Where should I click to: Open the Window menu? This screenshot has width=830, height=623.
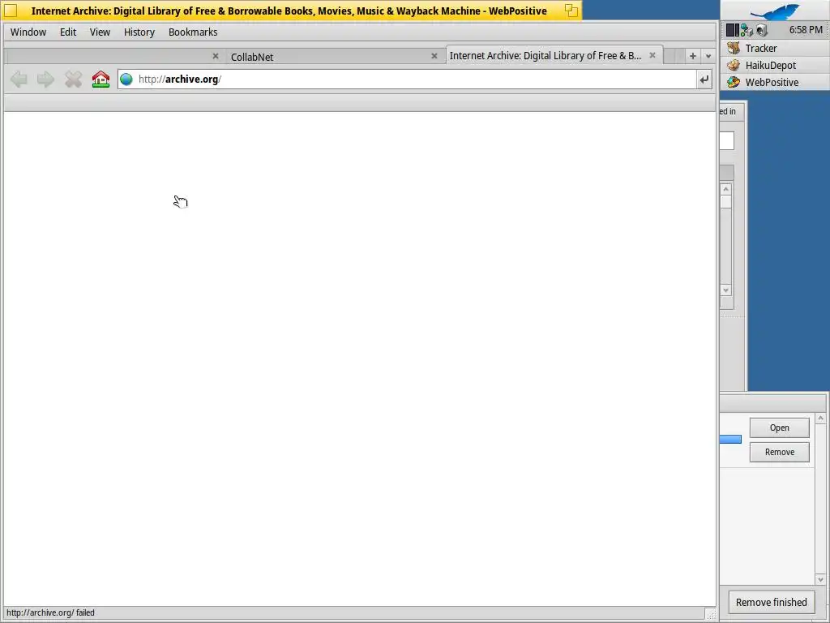(x=28, y=32)
